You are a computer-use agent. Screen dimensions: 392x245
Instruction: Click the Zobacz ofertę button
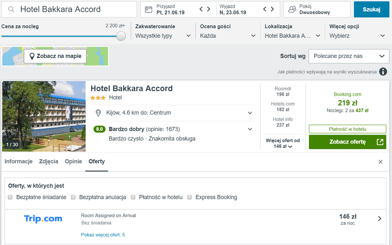pyautogui.click(x=347, y=142)
